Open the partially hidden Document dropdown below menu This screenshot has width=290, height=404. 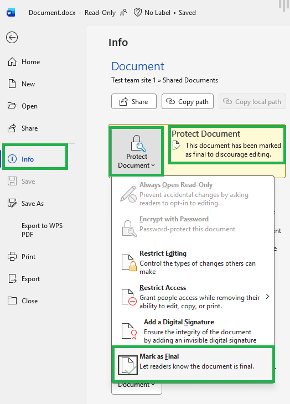(x=137, y=387)
